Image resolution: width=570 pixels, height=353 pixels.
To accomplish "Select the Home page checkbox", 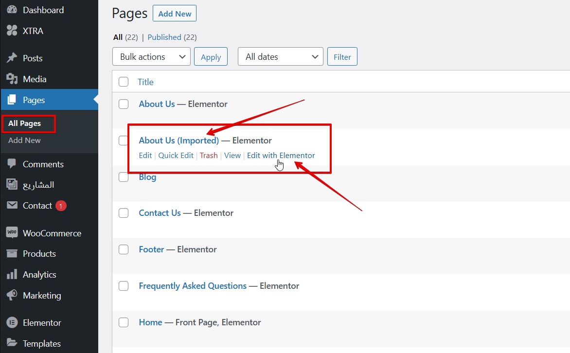I will click(x=124, y=322).
